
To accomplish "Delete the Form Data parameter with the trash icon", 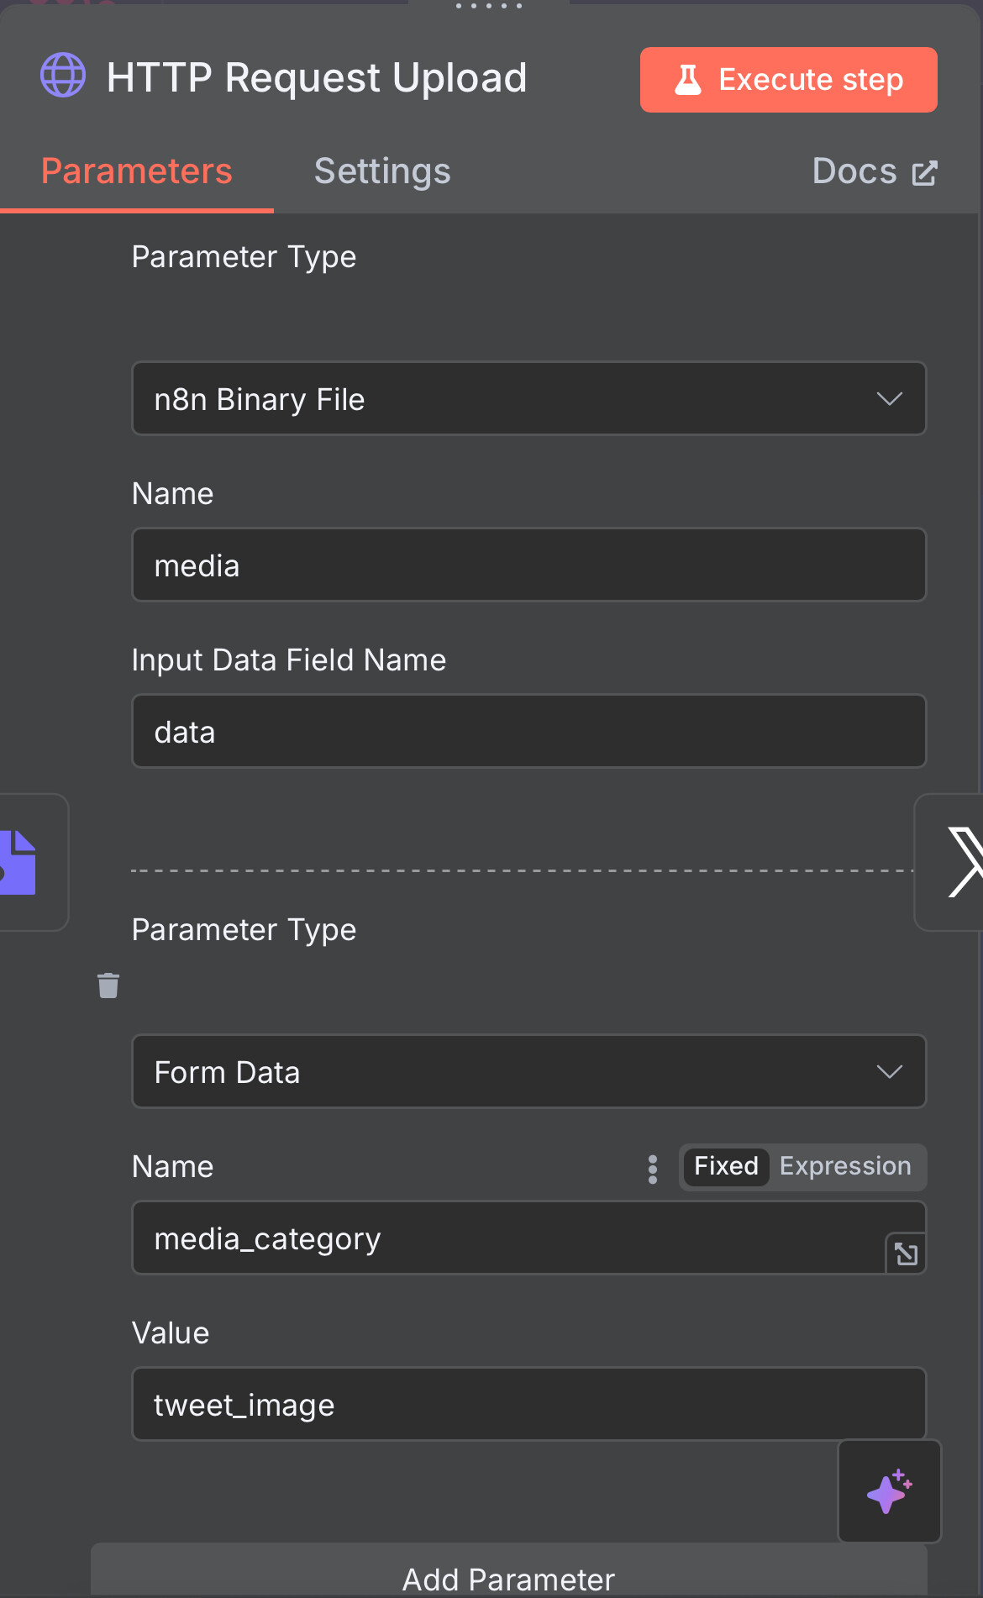I will pyautogui.click(x=108, y=985).
